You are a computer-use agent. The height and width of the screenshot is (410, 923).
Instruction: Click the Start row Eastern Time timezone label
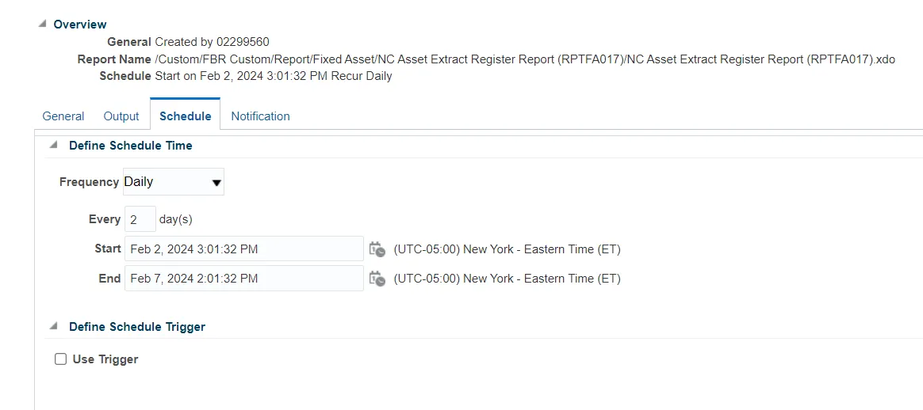507,249
